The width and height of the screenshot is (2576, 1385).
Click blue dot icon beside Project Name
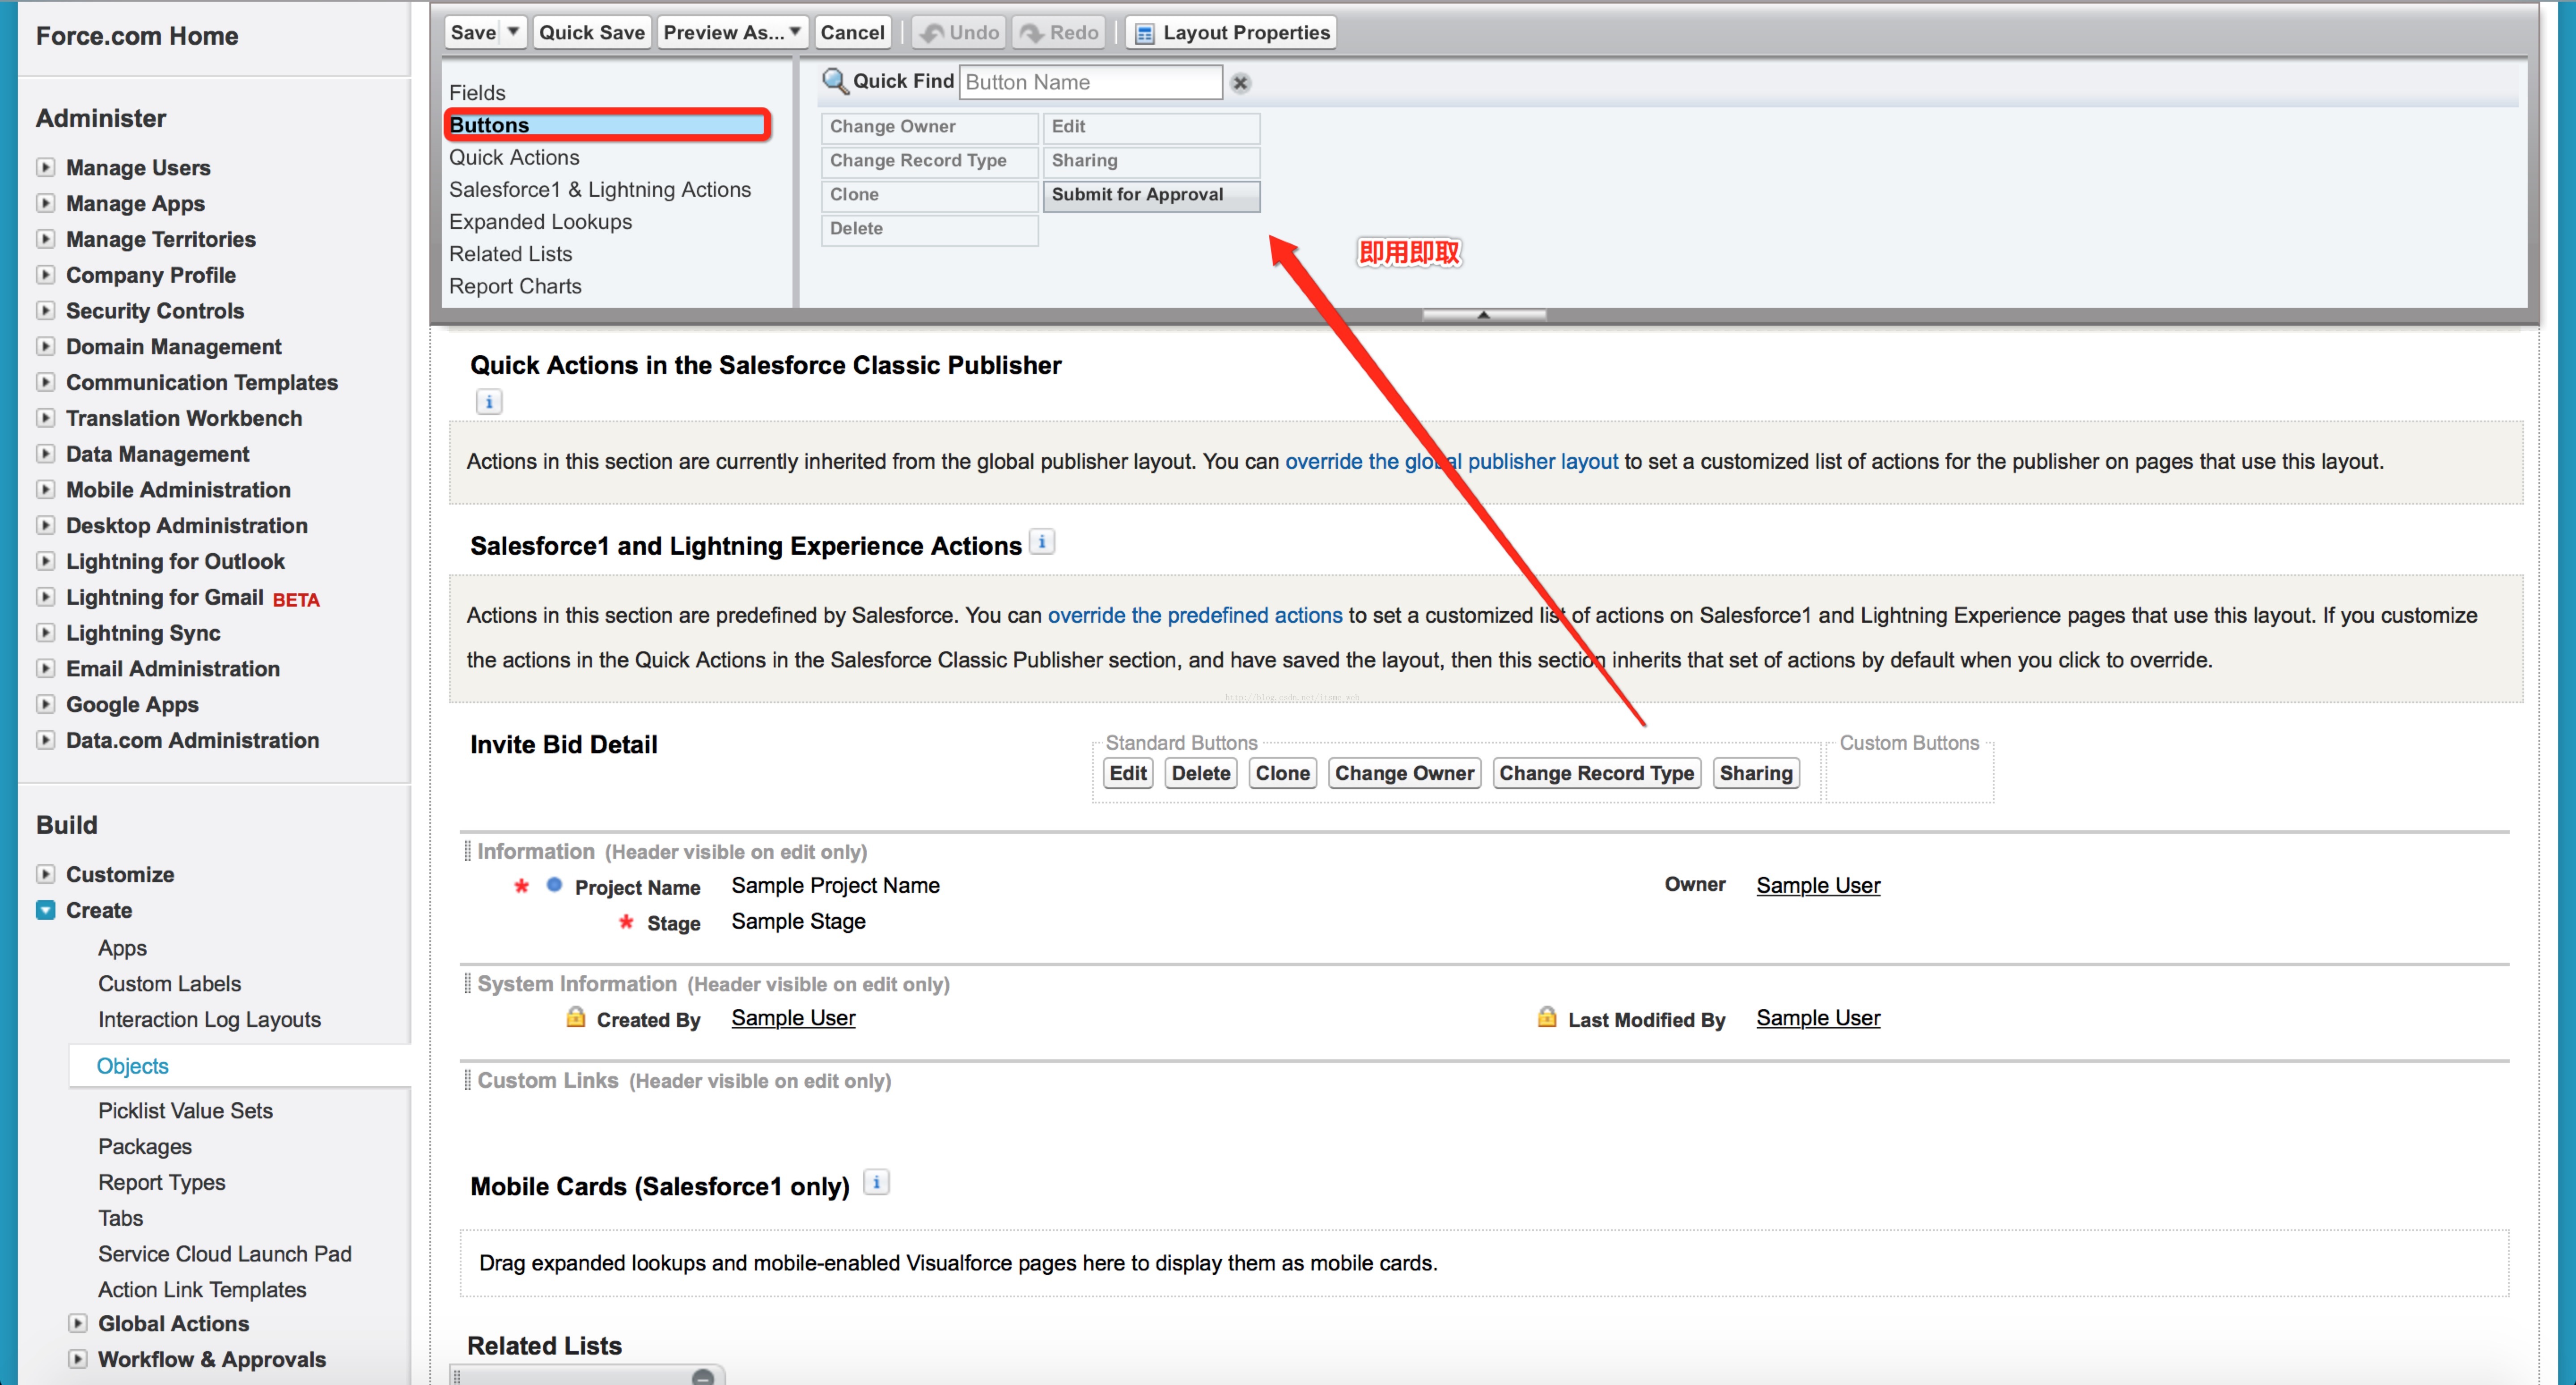(x=554, y=884)
